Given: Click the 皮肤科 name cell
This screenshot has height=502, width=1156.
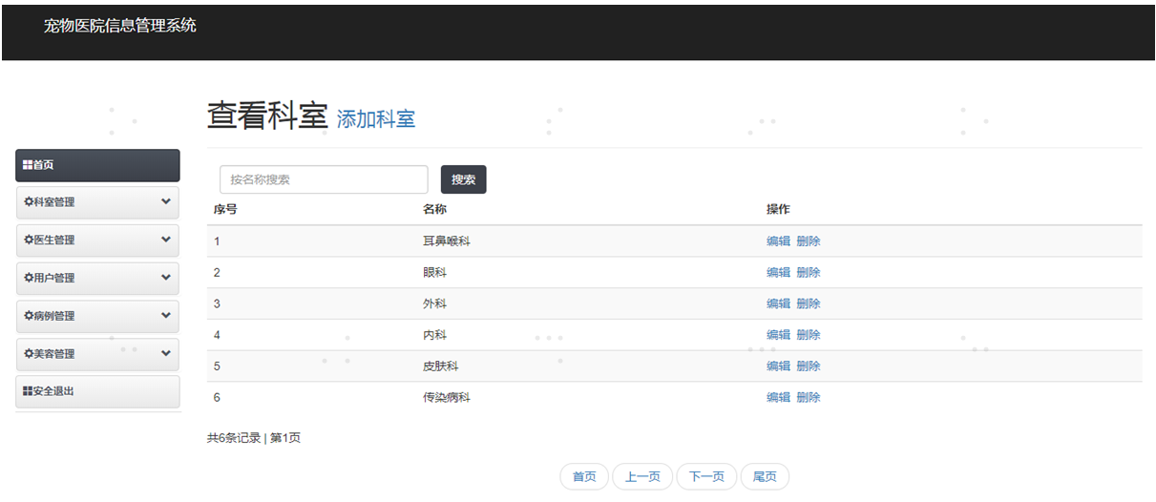Looking at the screenshot, I should pyautogui.click(x=441, y=366).
